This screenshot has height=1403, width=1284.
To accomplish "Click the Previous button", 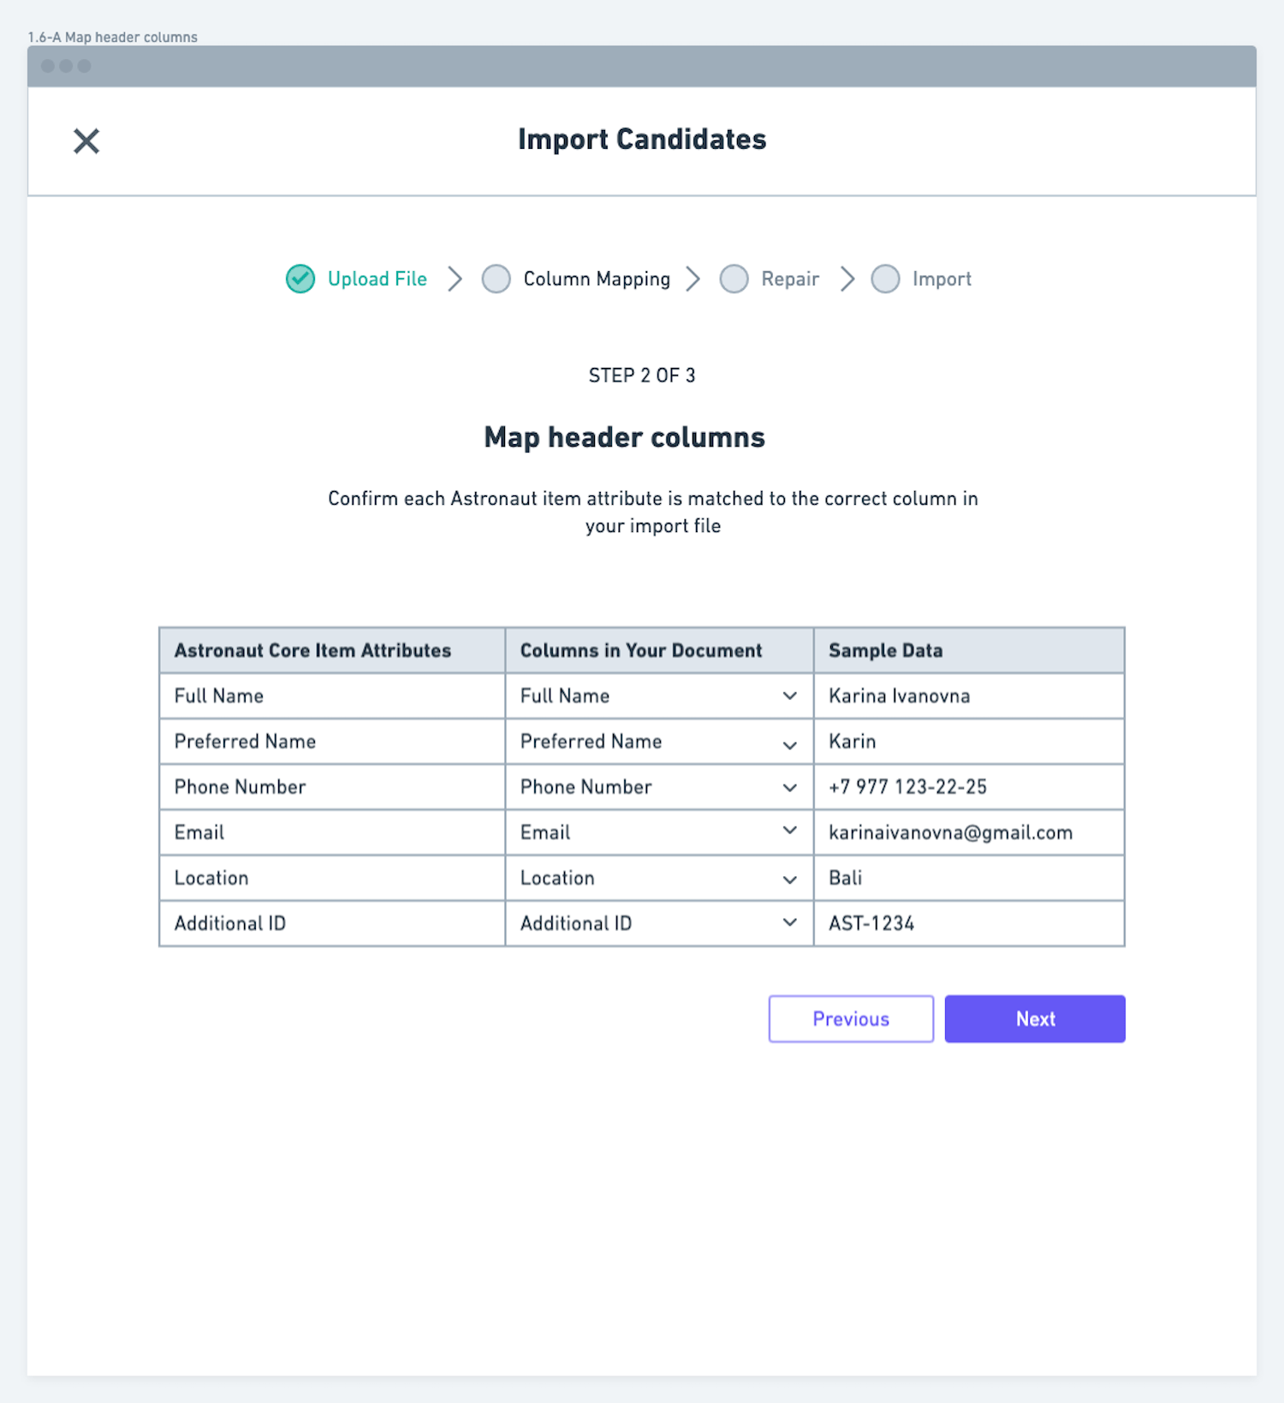I will 850,1018.
